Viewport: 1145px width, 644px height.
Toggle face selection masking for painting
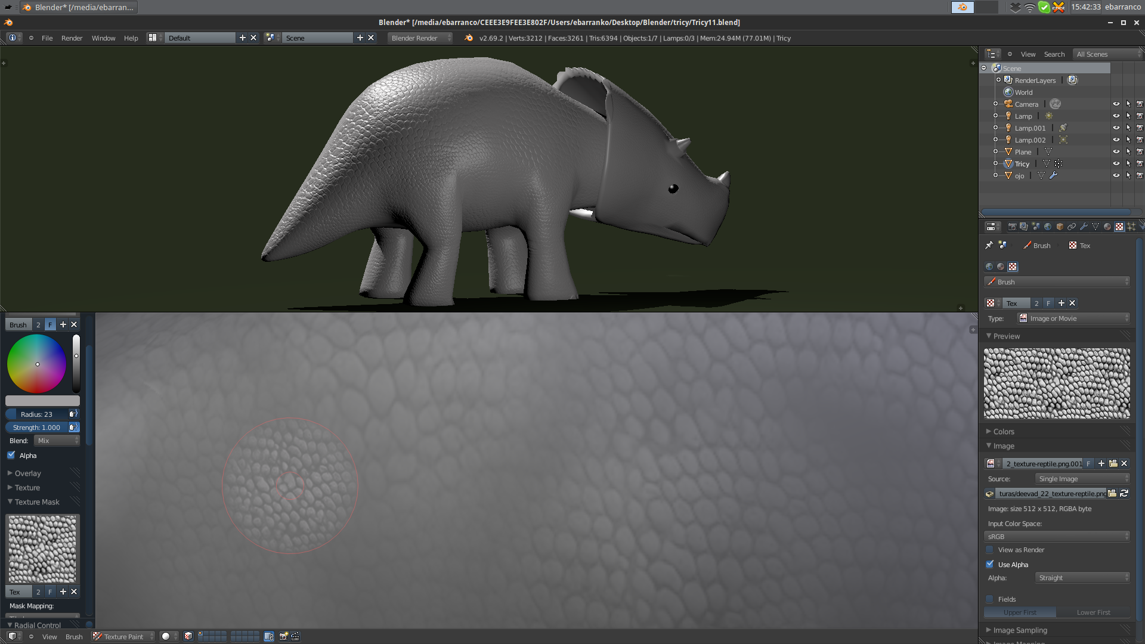[188, 636]
